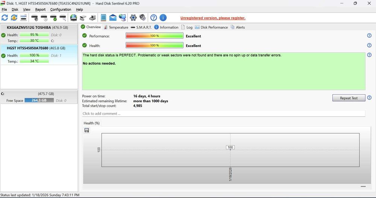Open the View menu

coord(27,10)
